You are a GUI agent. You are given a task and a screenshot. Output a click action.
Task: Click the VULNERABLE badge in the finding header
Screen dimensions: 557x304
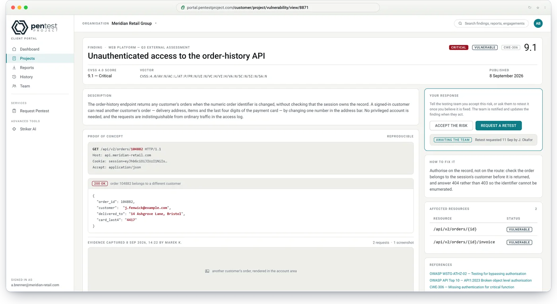485,47
